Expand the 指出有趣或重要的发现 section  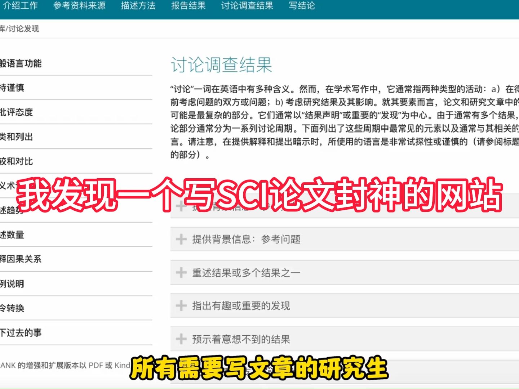(x=345, y=306)
